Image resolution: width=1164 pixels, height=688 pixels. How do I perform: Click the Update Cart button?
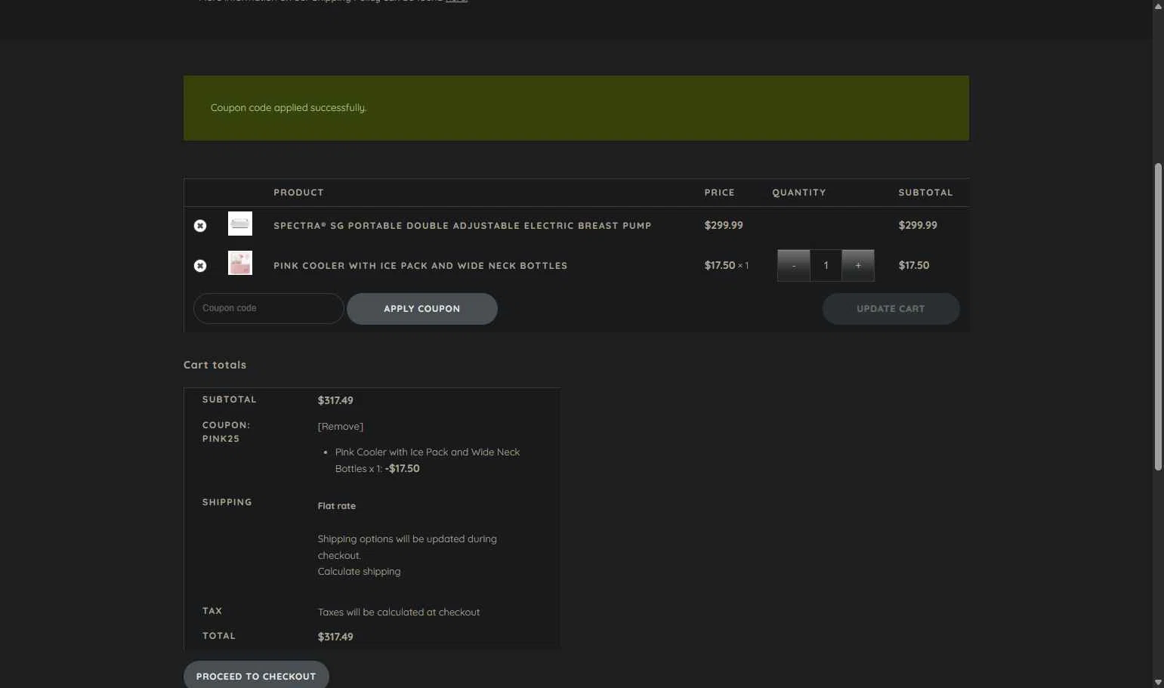(x=891, y=309)
